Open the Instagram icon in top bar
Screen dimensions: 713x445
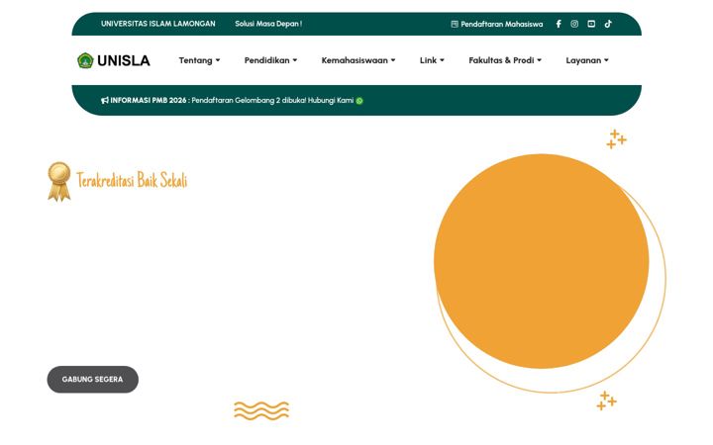tap(574, 24)
